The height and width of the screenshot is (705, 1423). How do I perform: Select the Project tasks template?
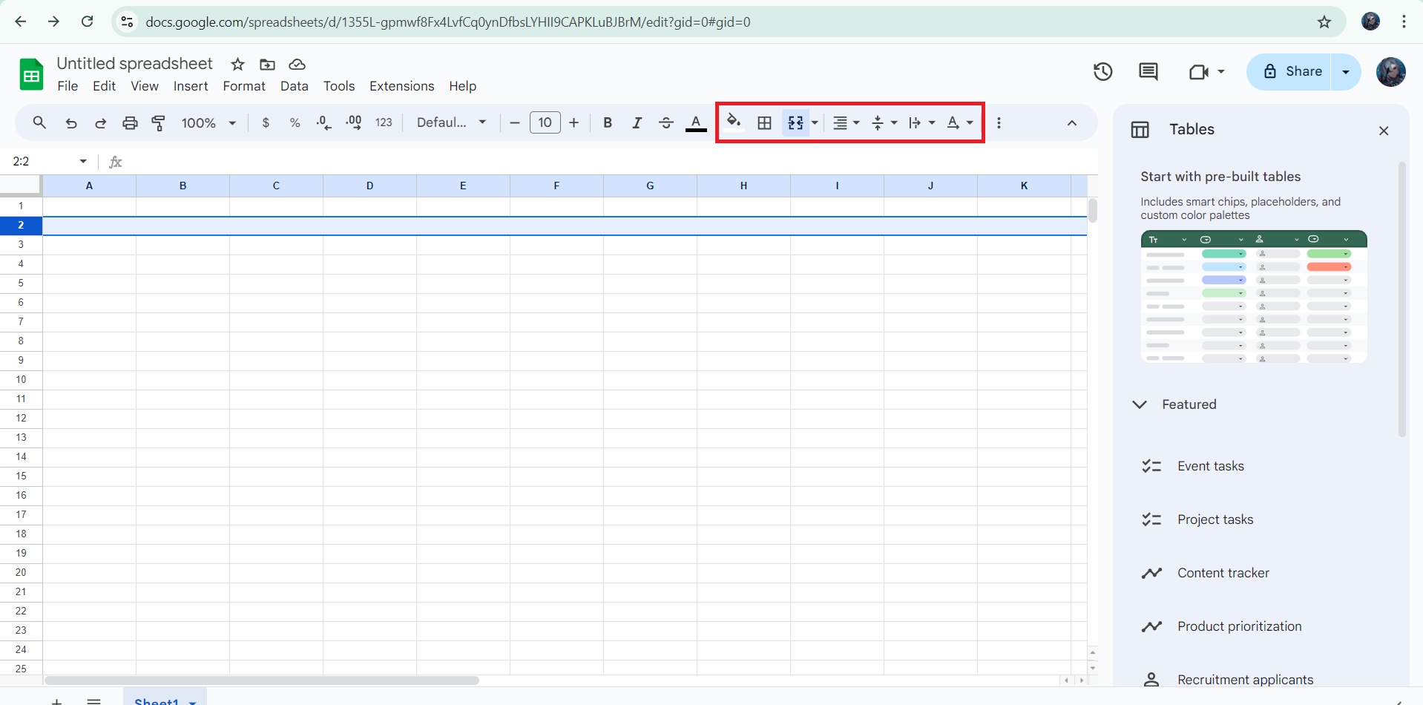click(x=1215, y=519)
